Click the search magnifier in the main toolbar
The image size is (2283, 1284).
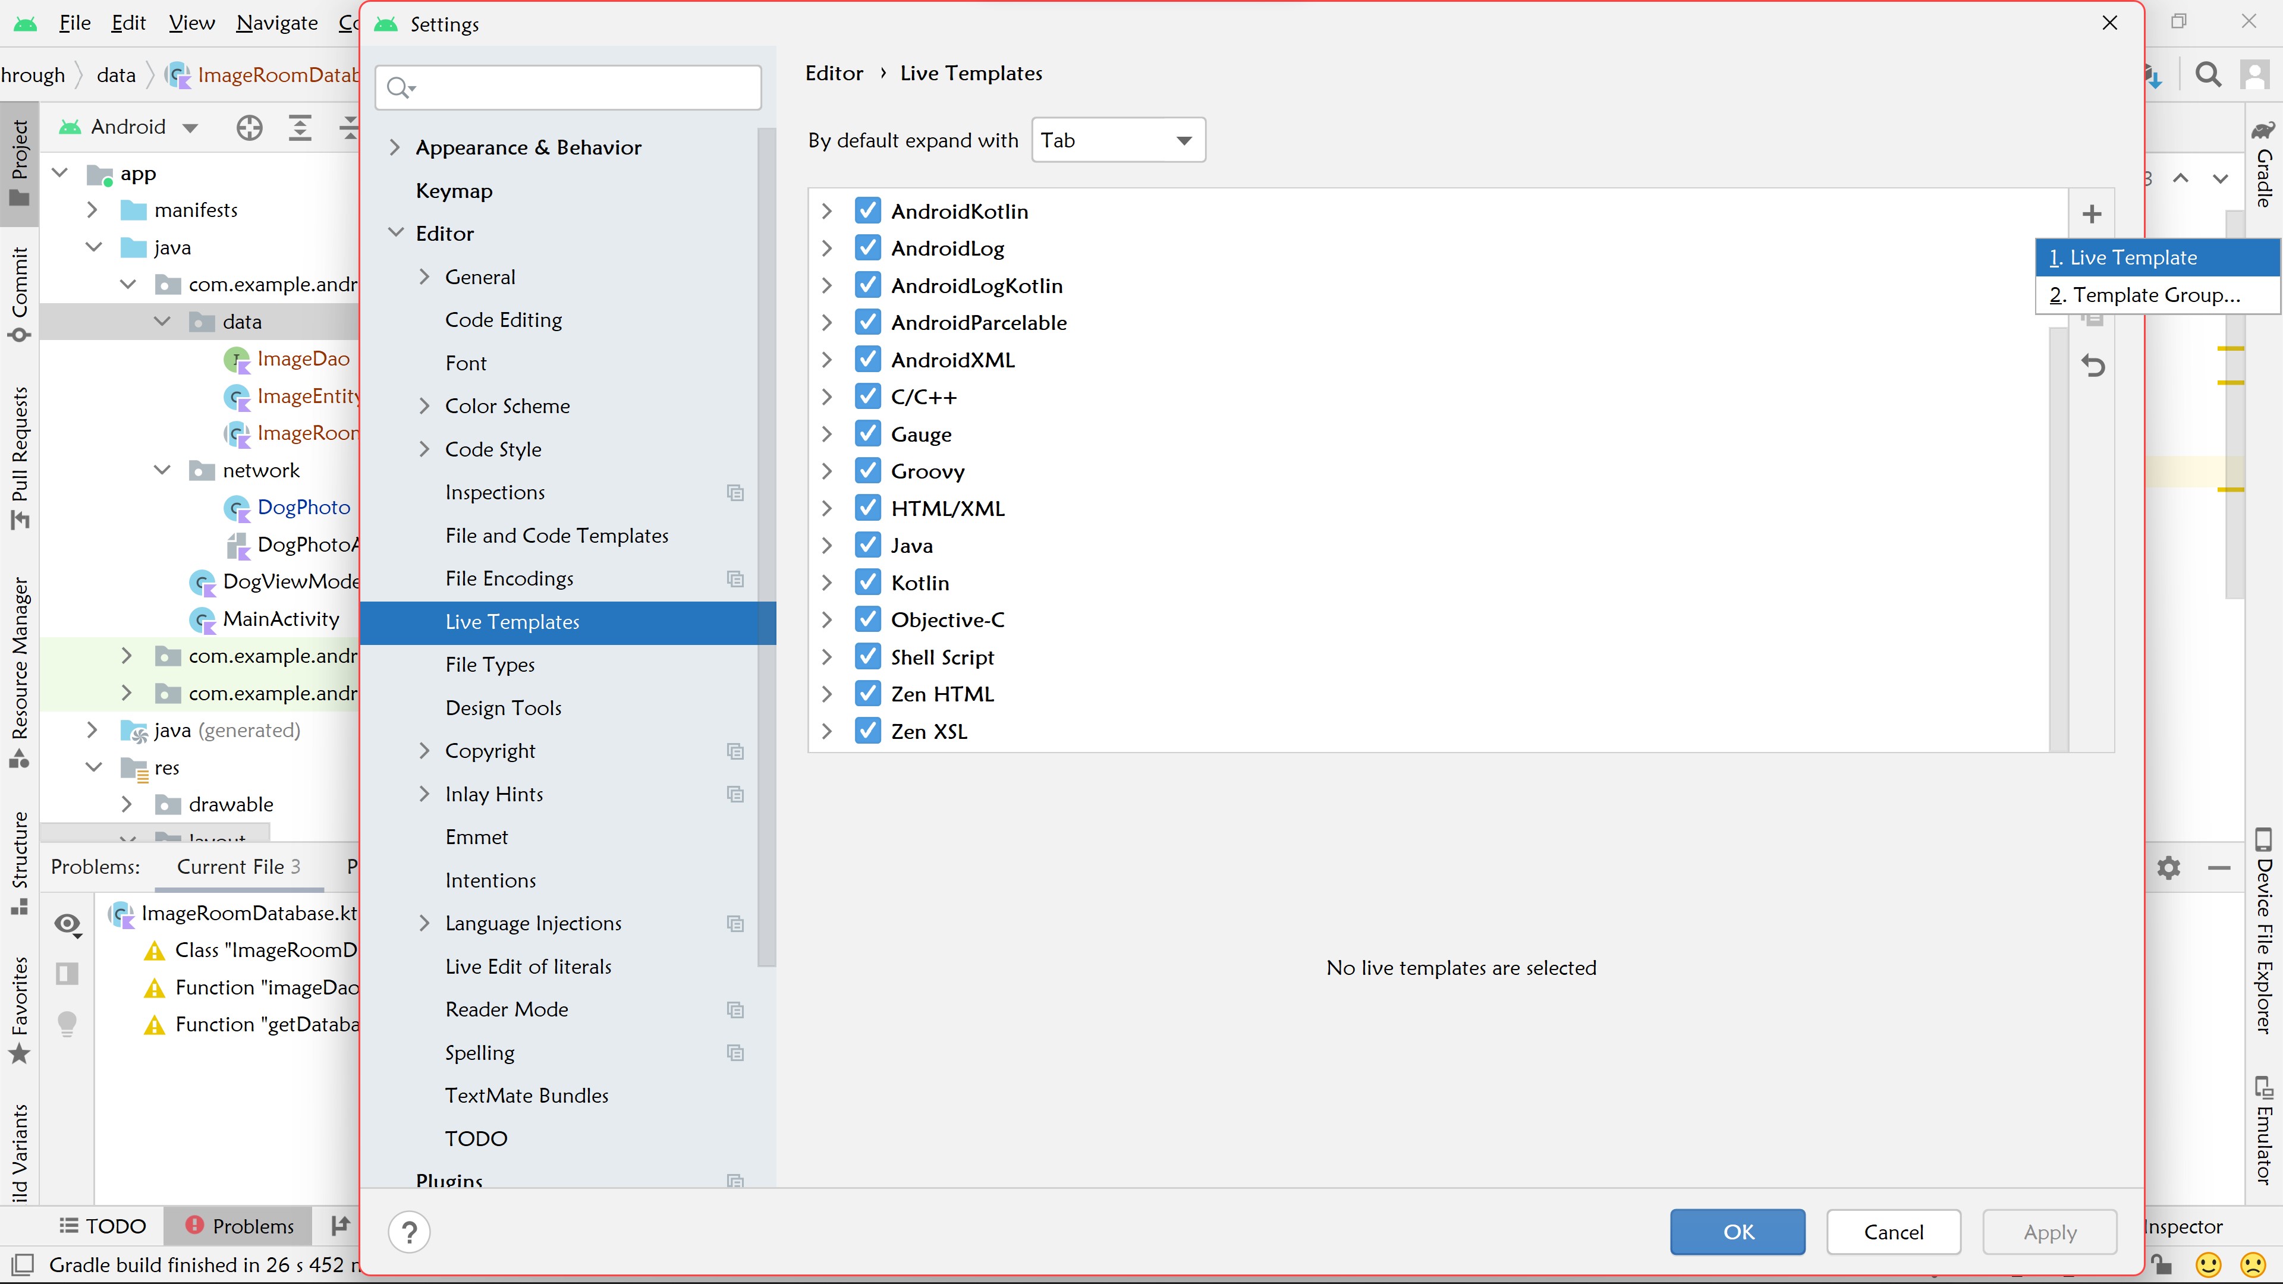2209,74
